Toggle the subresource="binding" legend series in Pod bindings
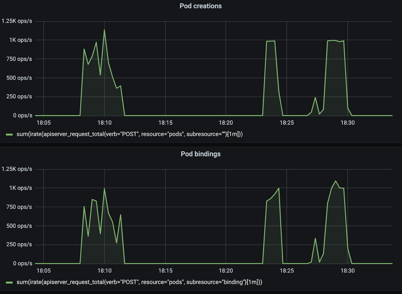Screen dimensions: 402x294 click(139, 282)
